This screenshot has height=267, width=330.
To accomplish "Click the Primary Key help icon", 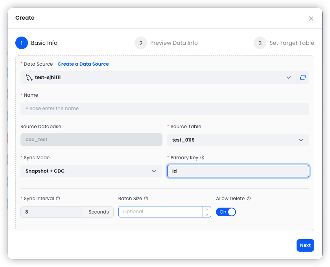I will (x=202, y=158).
